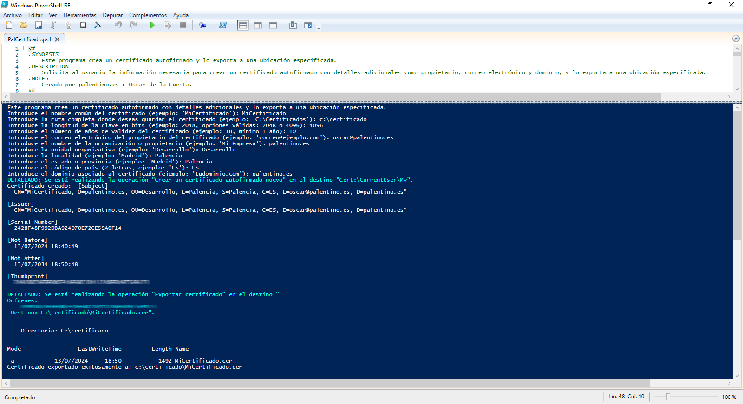
Task: Paste with the clipboard toolbar icon
Action: click(83, 25)
